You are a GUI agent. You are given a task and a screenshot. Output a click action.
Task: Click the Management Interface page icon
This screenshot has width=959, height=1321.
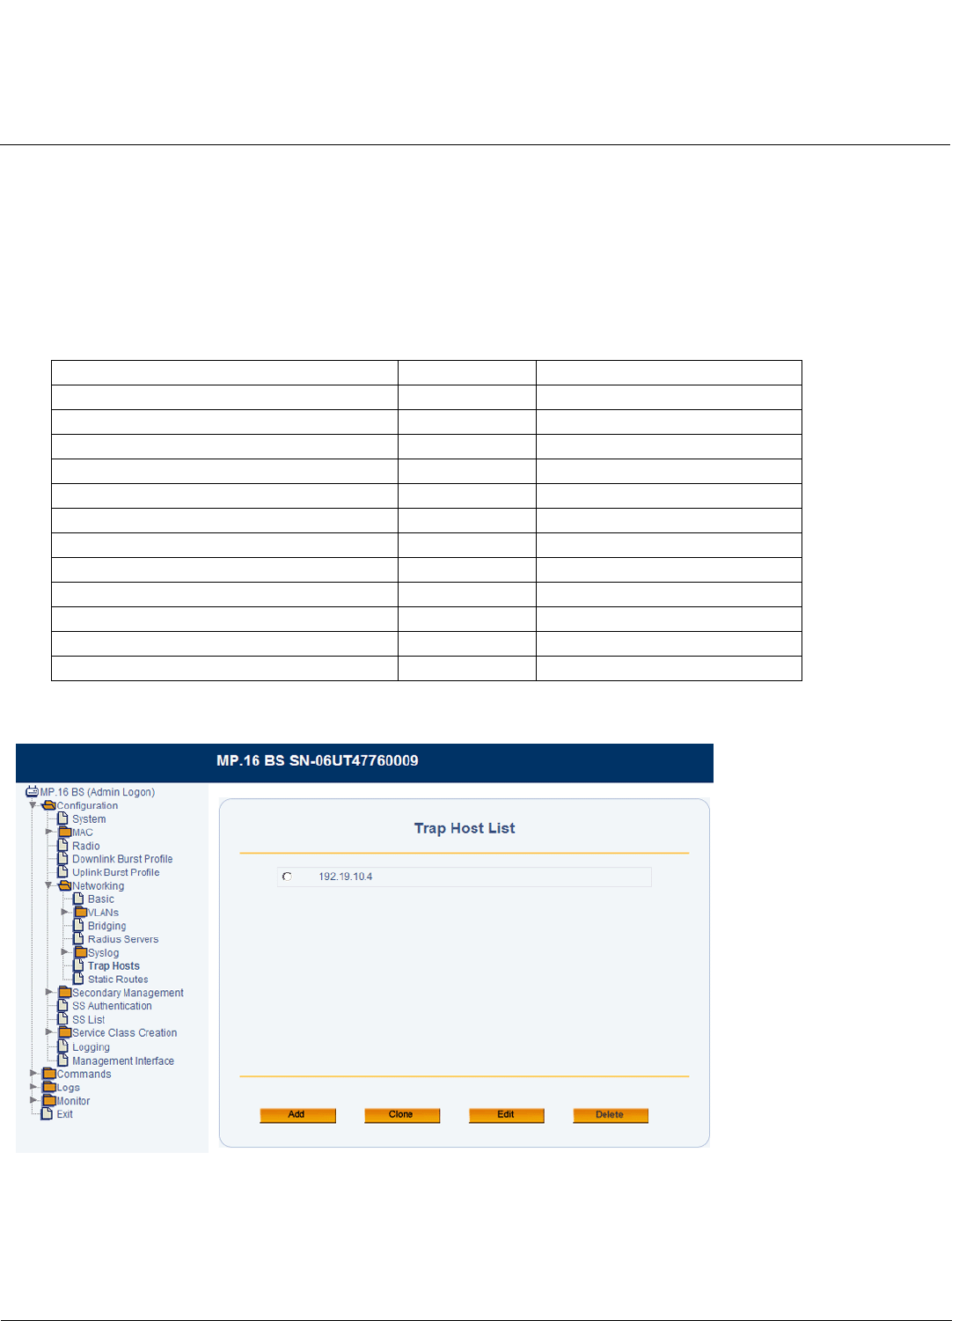63,1060
